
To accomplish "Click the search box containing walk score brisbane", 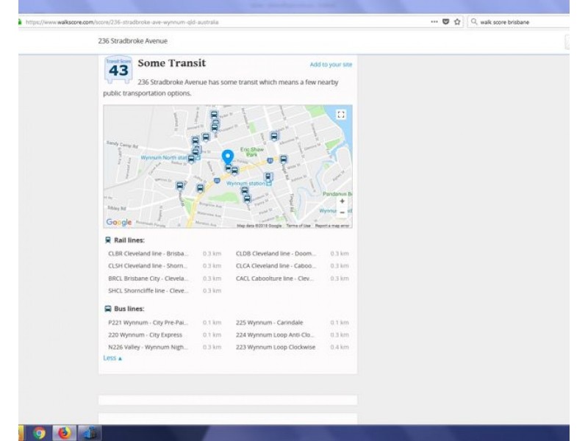I will click(514, 22).
